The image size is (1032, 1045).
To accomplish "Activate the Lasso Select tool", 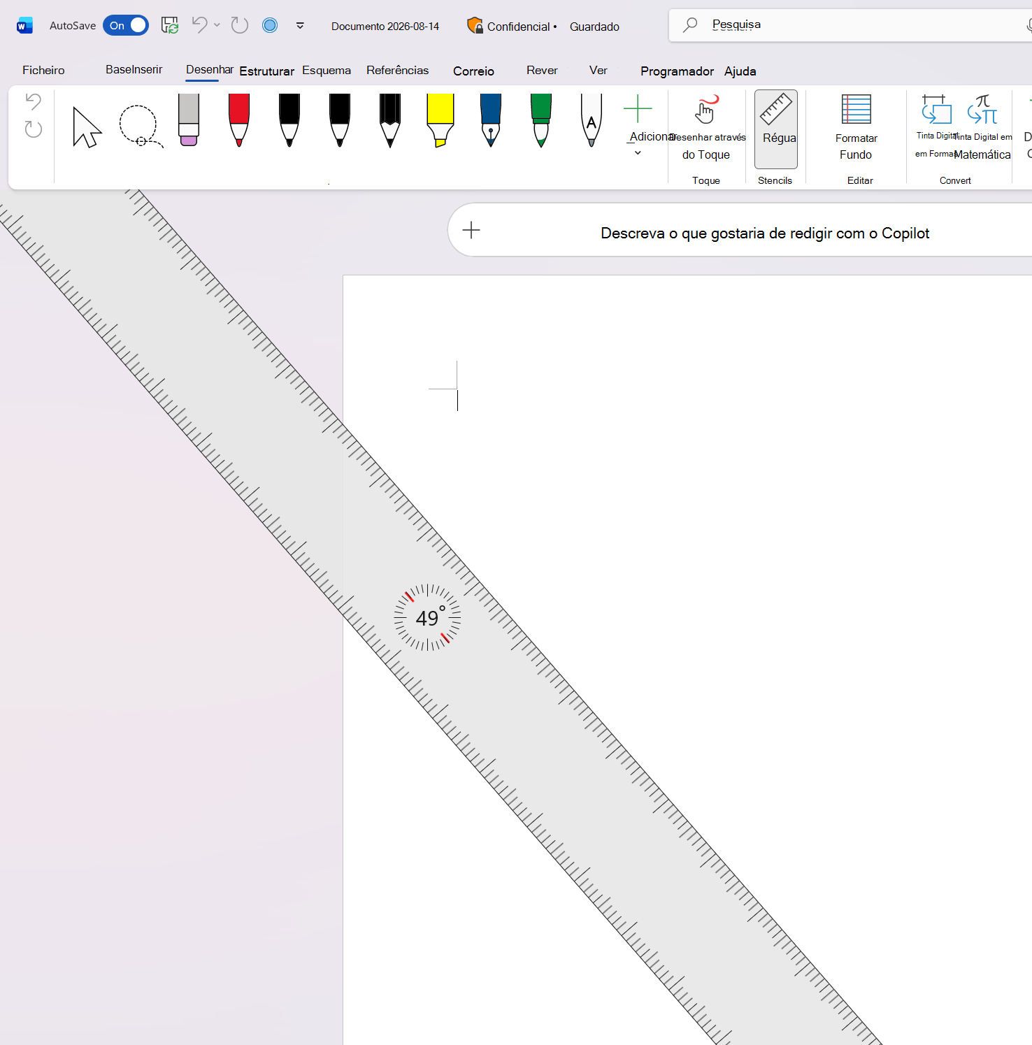I will click(140, 127).
